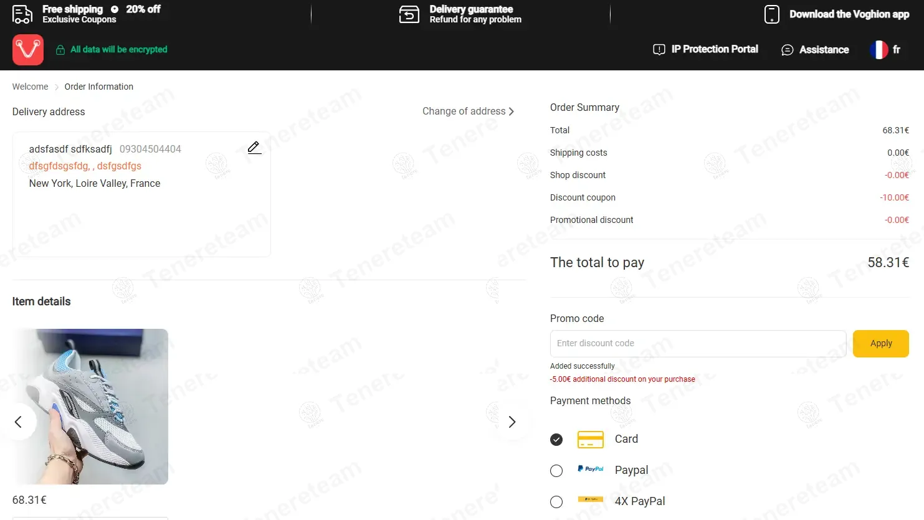
Task: Select the Paypal payment radio button
Action: pos(556,471)
